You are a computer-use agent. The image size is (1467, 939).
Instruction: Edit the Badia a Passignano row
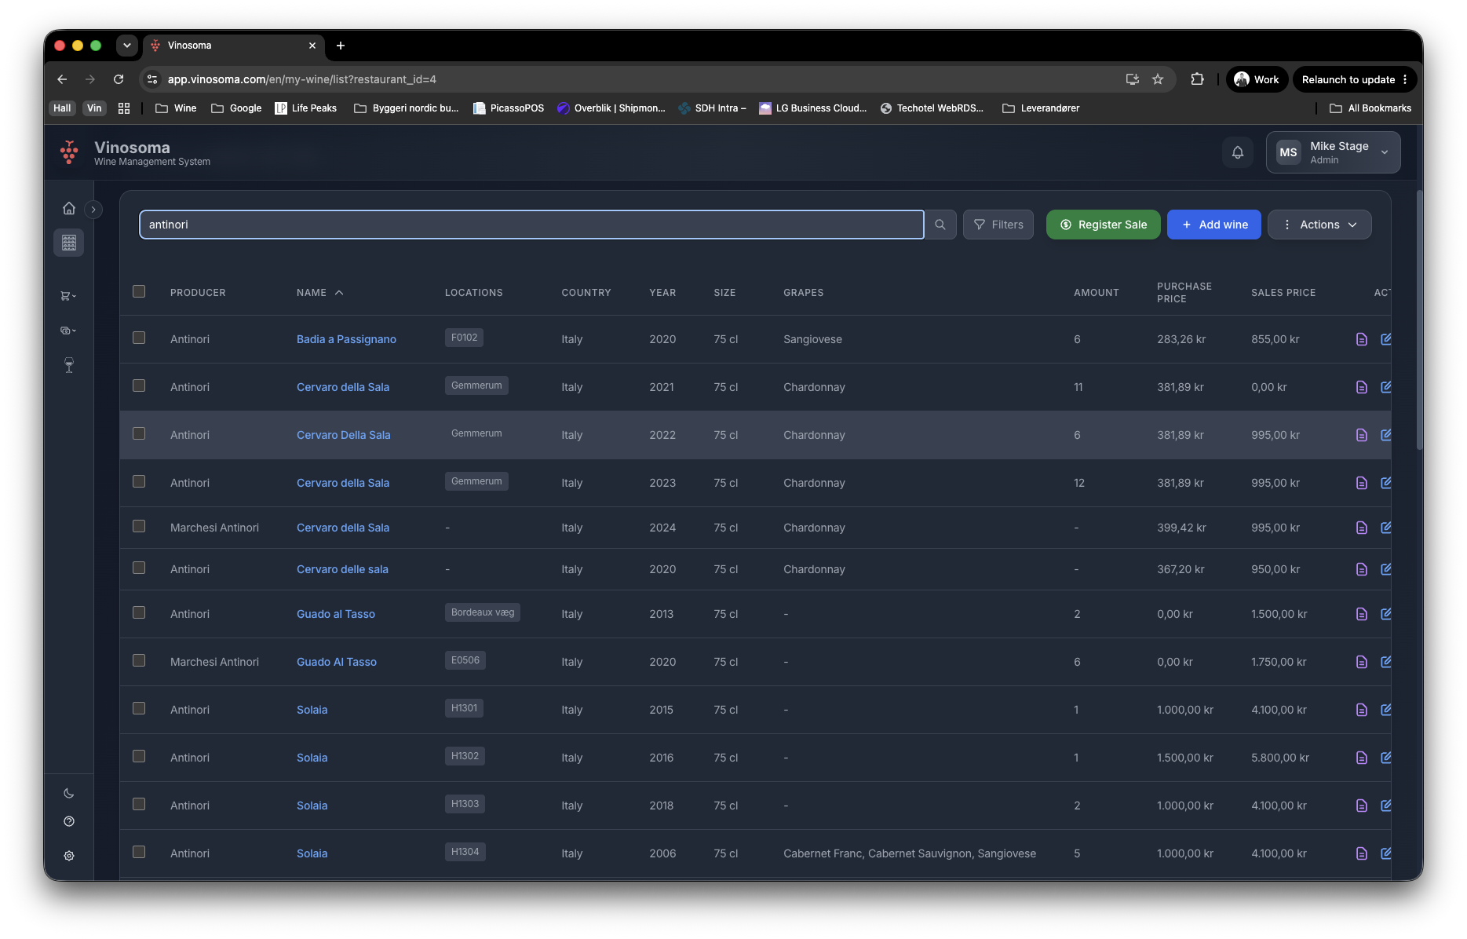(x=1386, y=339)
